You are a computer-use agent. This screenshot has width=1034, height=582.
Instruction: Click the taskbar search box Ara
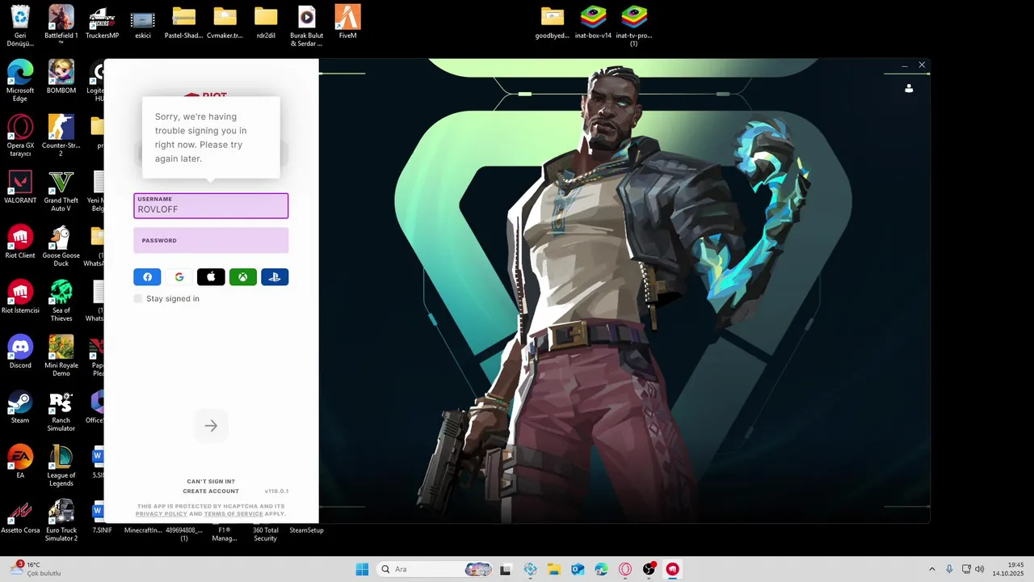point(435,569)
